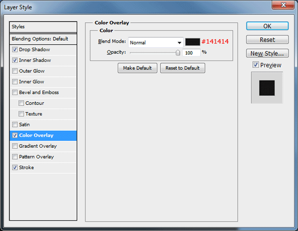Uncheck the Stroke checkbox

[x=15, y=168]
